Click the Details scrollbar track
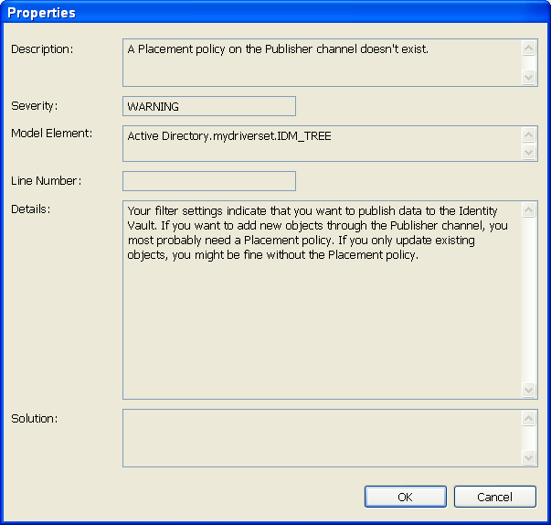Screen dimensions: 551x525 click(x=528, y=300)
